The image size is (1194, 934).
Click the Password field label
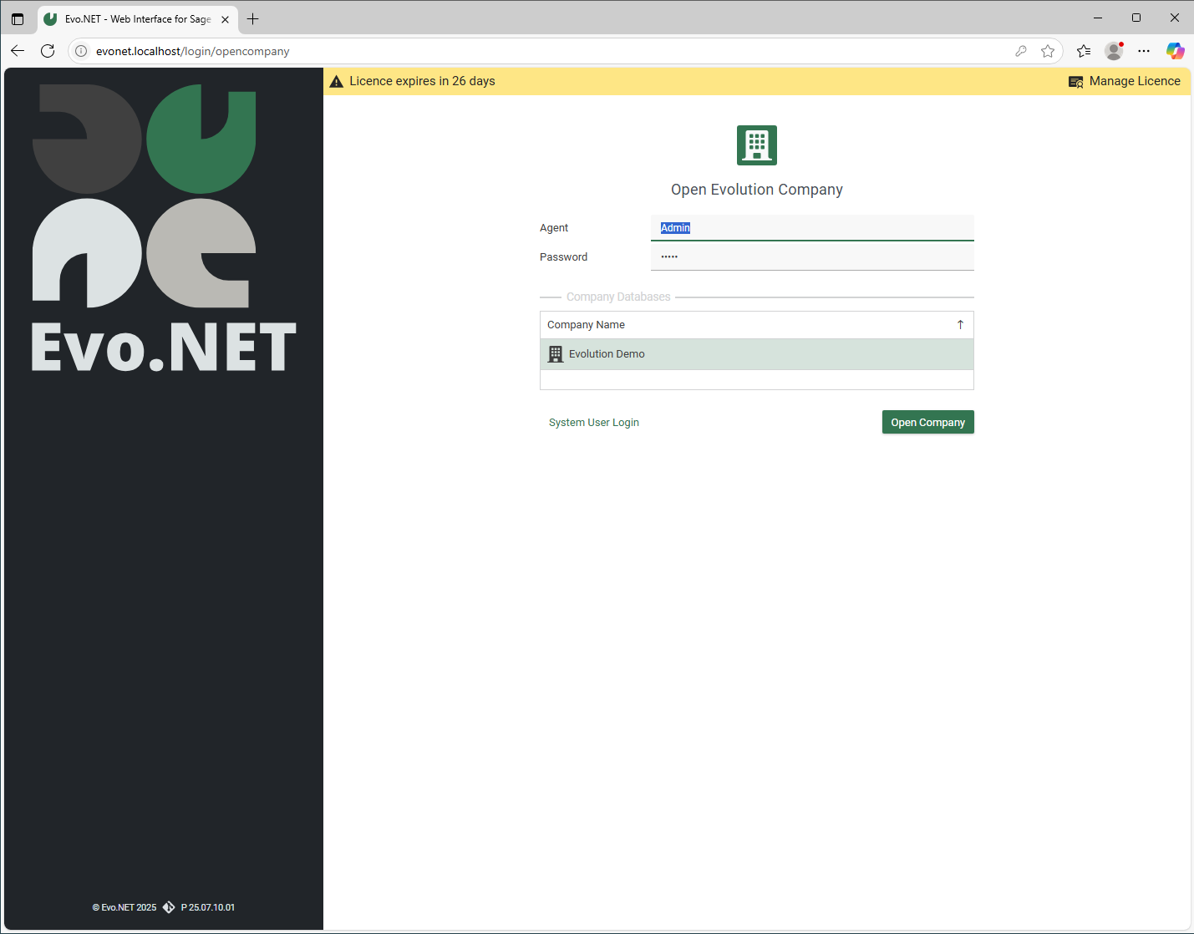(563, 257)
